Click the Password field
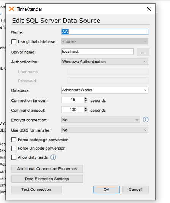The image size is (170, 203). [108, 81]
